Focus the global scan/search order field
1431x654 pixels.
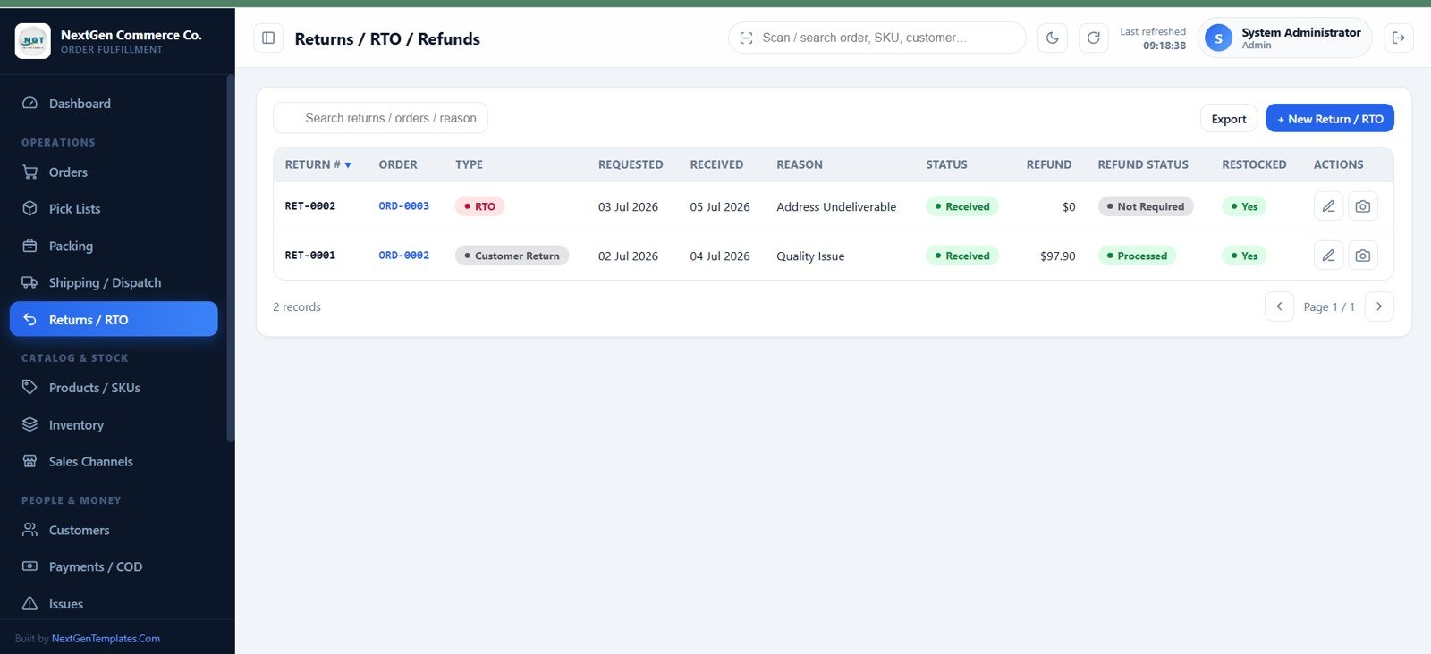[x=876, y=38]
